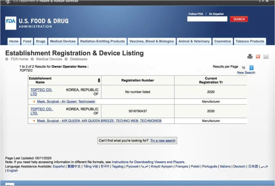
Task: Open TOPTEC CO., LTD. link with comma
Action: (x=42, y=111)
